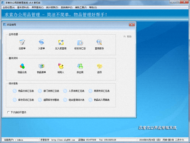The width and height of the screenshot is (190, 143).
Task: Close the 欢迎使用 welcome dialog
Action: (x=132, y=25)
